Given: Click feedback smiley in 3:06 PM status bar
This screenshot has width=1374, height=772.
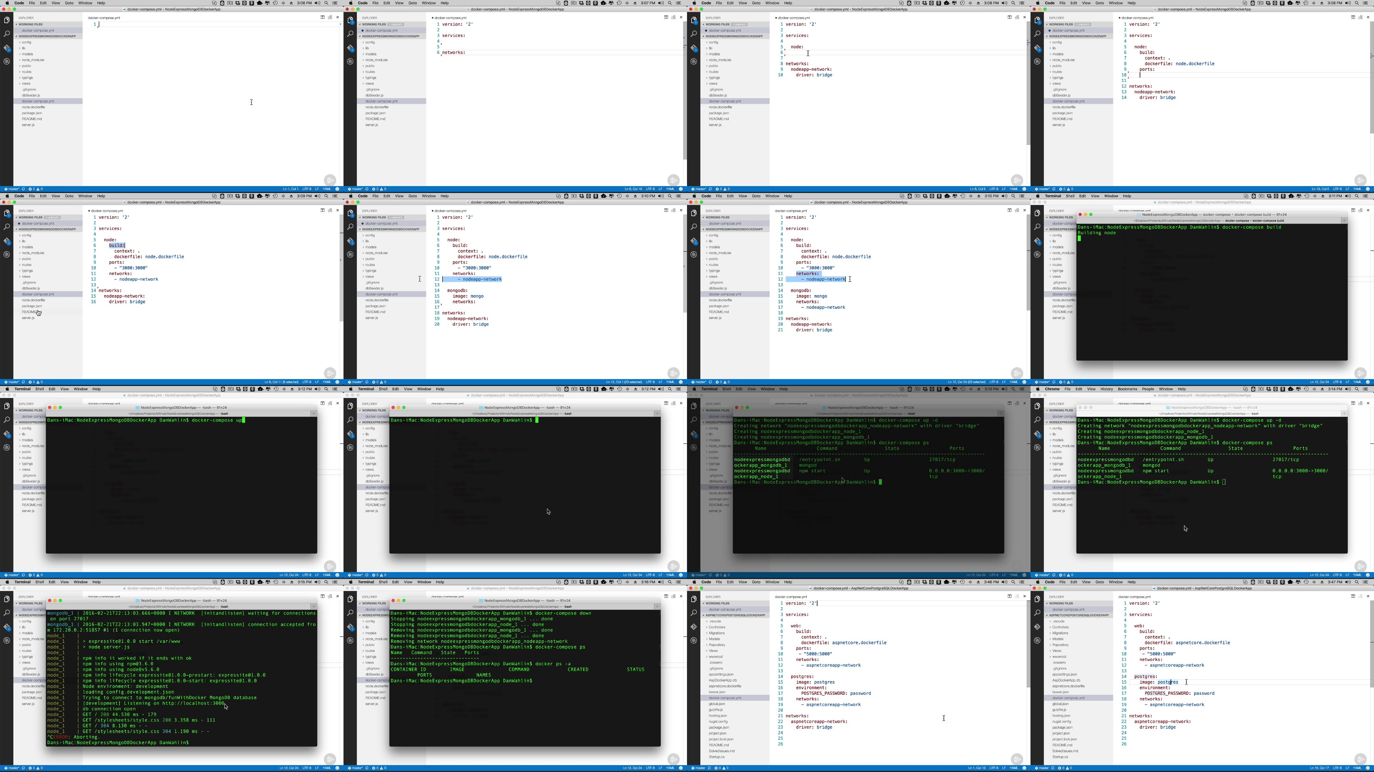Looking at the screenshot, I should pyautogui.click(x=337, y=189).
